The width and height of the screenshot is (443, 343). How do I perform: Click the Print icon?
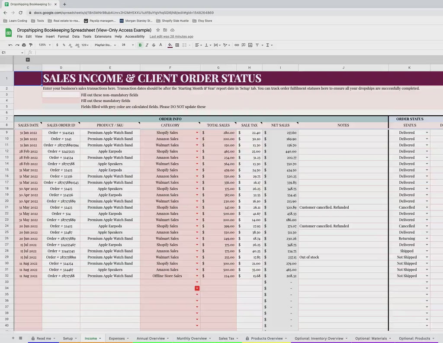tap(24, 45)
